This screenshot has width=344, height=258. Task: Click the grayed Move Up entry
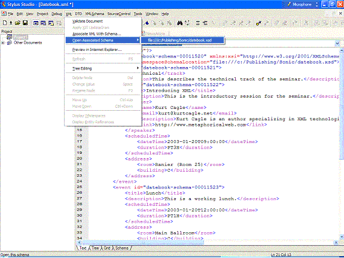[103, 100]
